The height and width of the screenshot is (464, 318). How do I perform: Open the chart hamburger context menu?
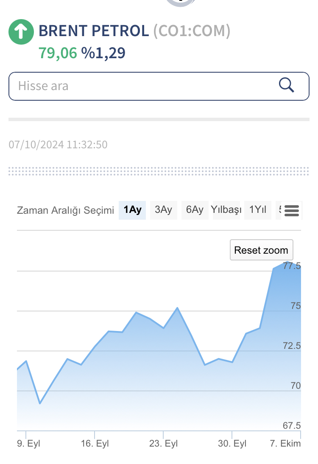pyautogui.click(x=292, y=210)
